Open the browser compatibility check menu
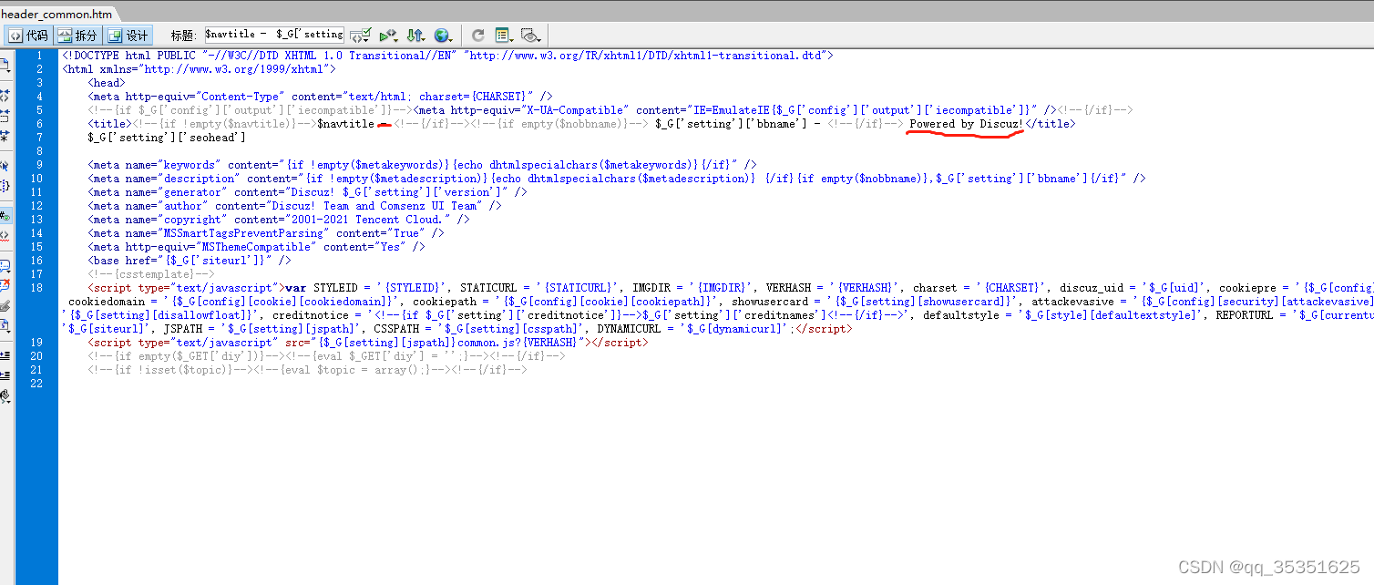Viewport: 1374px width, 585px height. coord(361,36)
